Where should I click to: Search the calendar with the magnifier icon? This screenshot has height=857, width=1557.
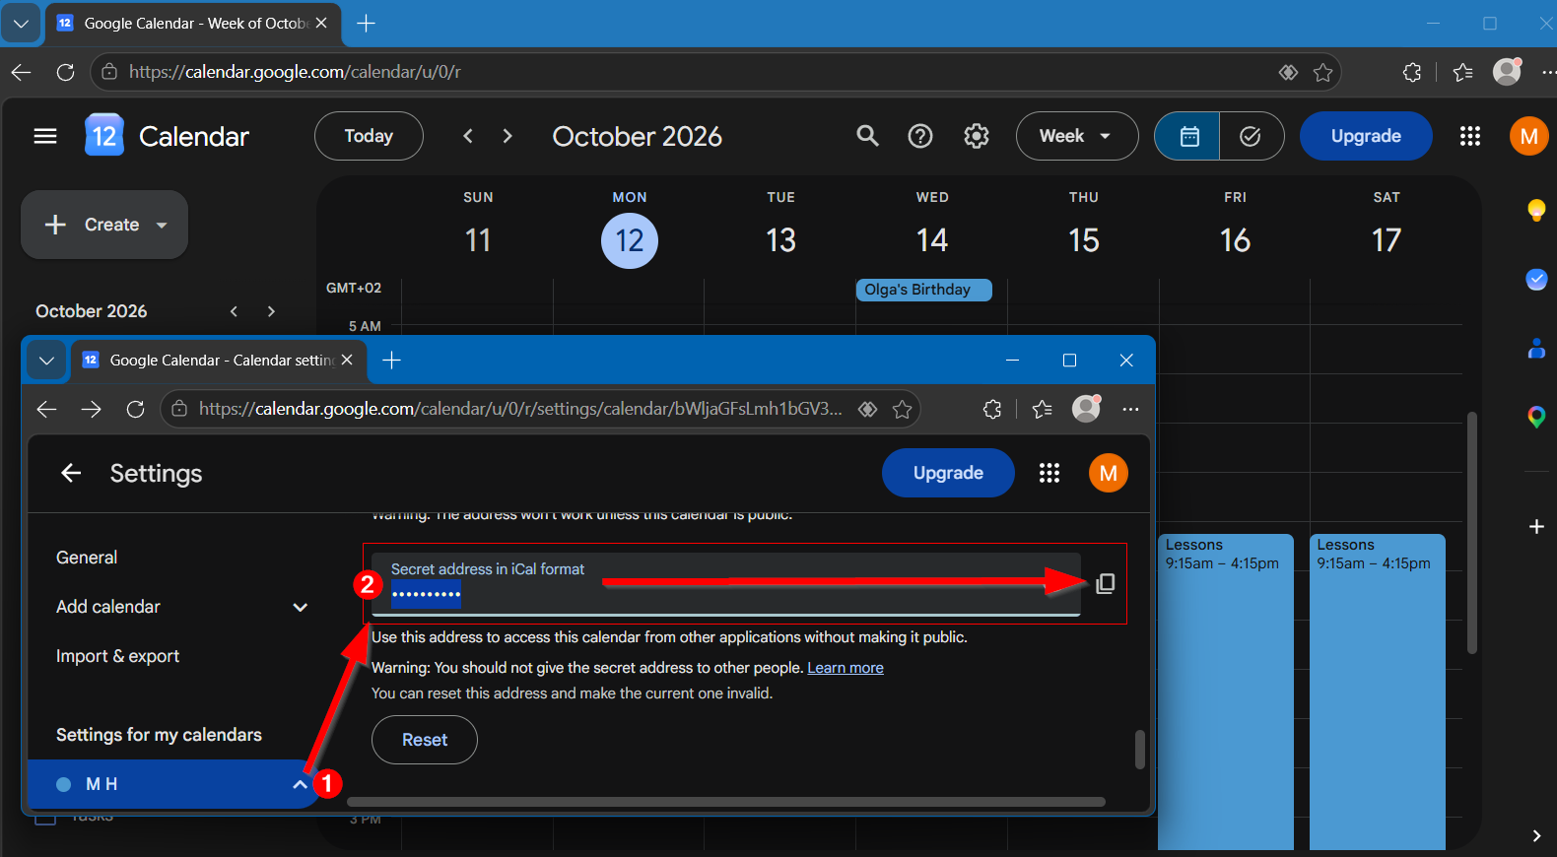[867, 136]
